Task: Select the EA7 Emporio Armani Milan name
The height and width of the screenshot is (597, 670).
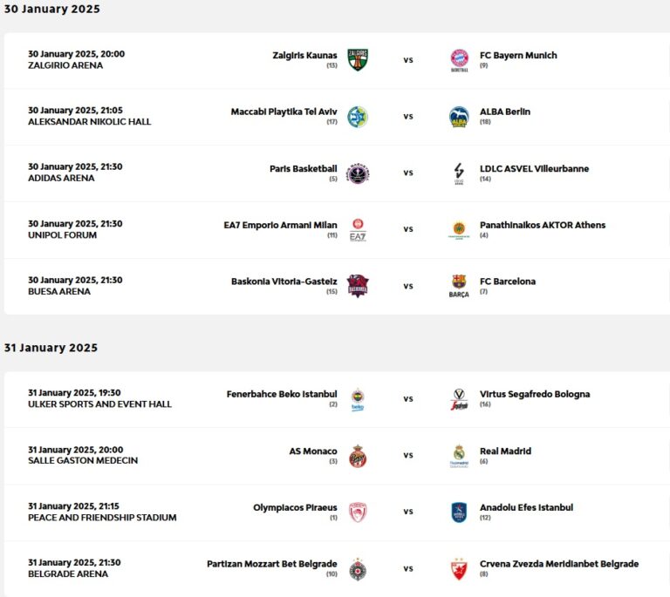Action: tap(280, 225)
